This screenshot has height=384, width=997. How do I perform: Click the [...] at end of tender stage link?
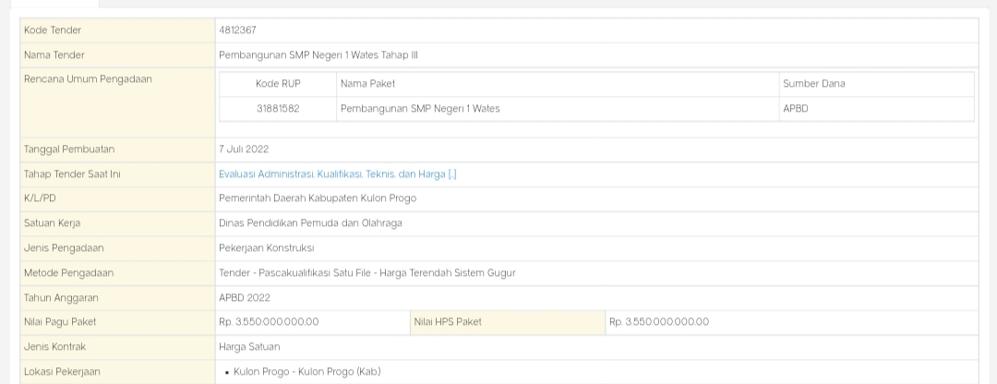[452, 174]
